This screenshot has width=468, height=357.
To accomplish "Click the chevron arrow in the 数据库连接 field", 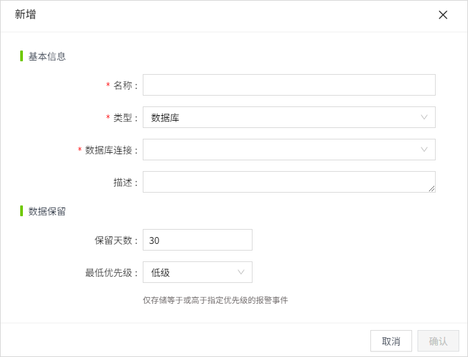I will (424, 150).
